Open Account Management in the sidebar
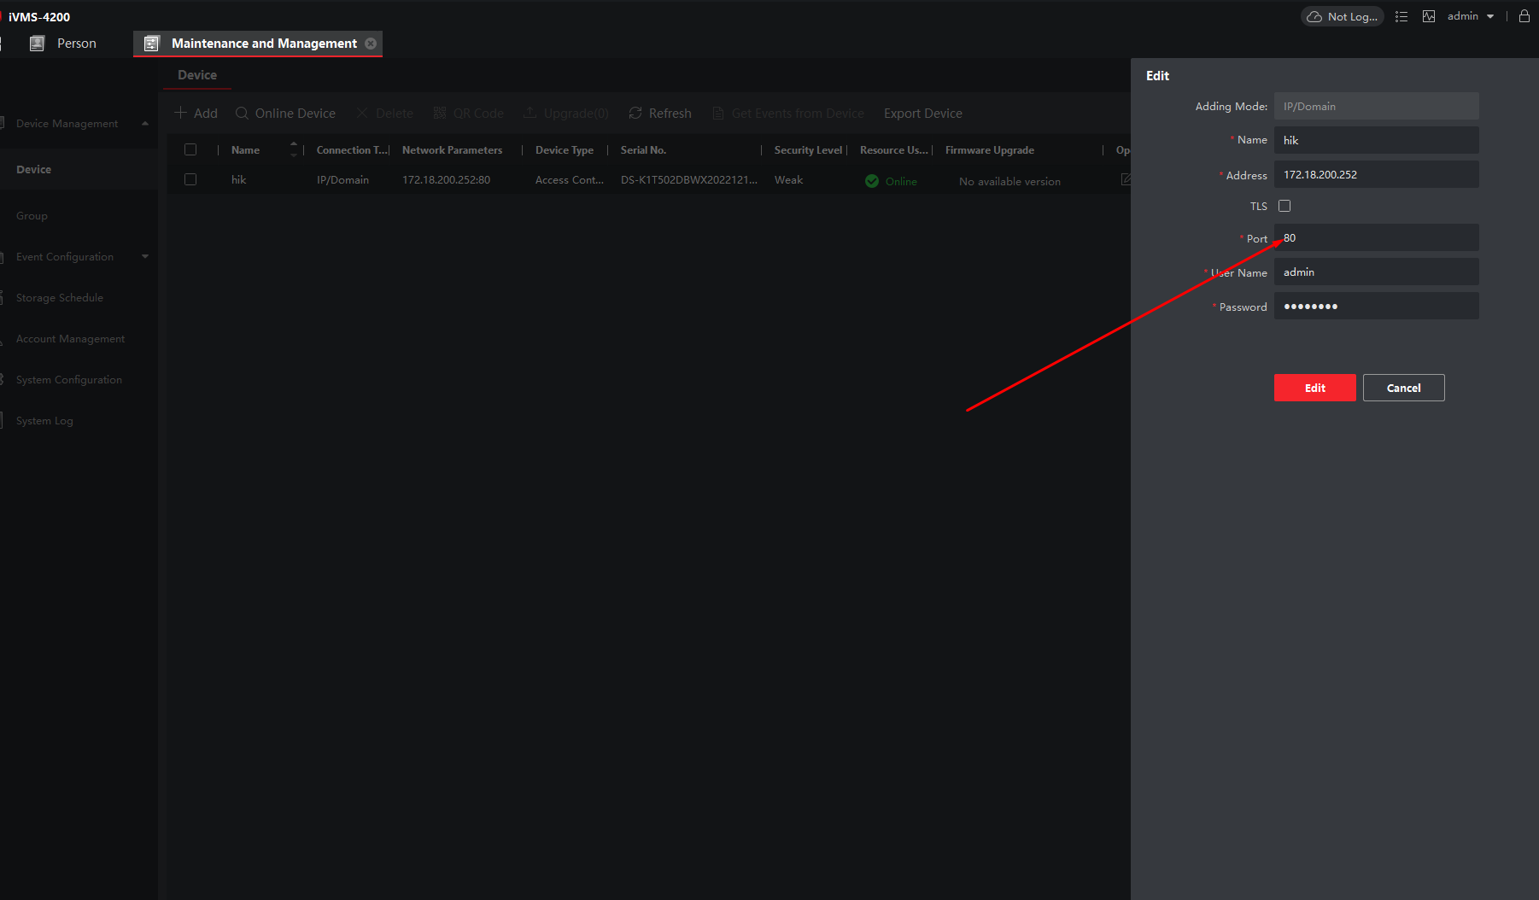Screen dimensions: 1539x900 tap(70, 338)
